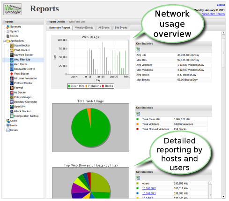Click main report scrollbar up arrow

(223, 33)
